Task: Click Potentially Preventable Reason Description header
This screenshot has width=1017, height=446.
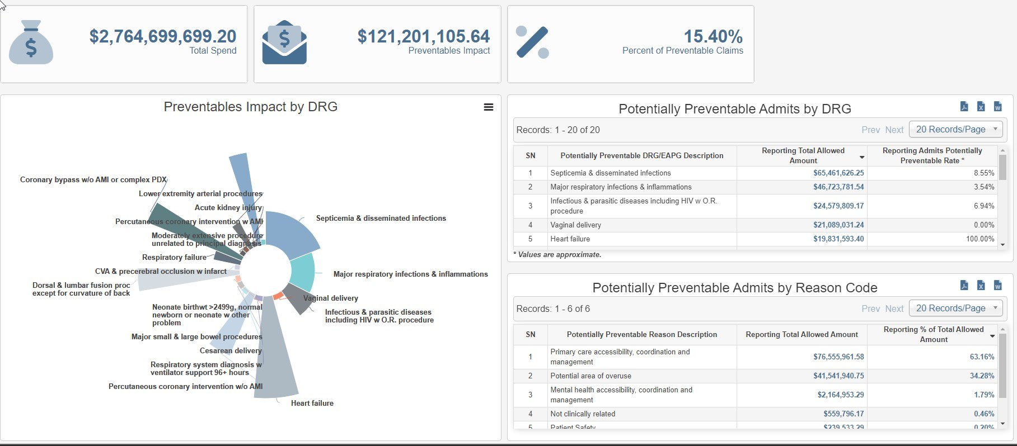Action: tap(642, 335)
